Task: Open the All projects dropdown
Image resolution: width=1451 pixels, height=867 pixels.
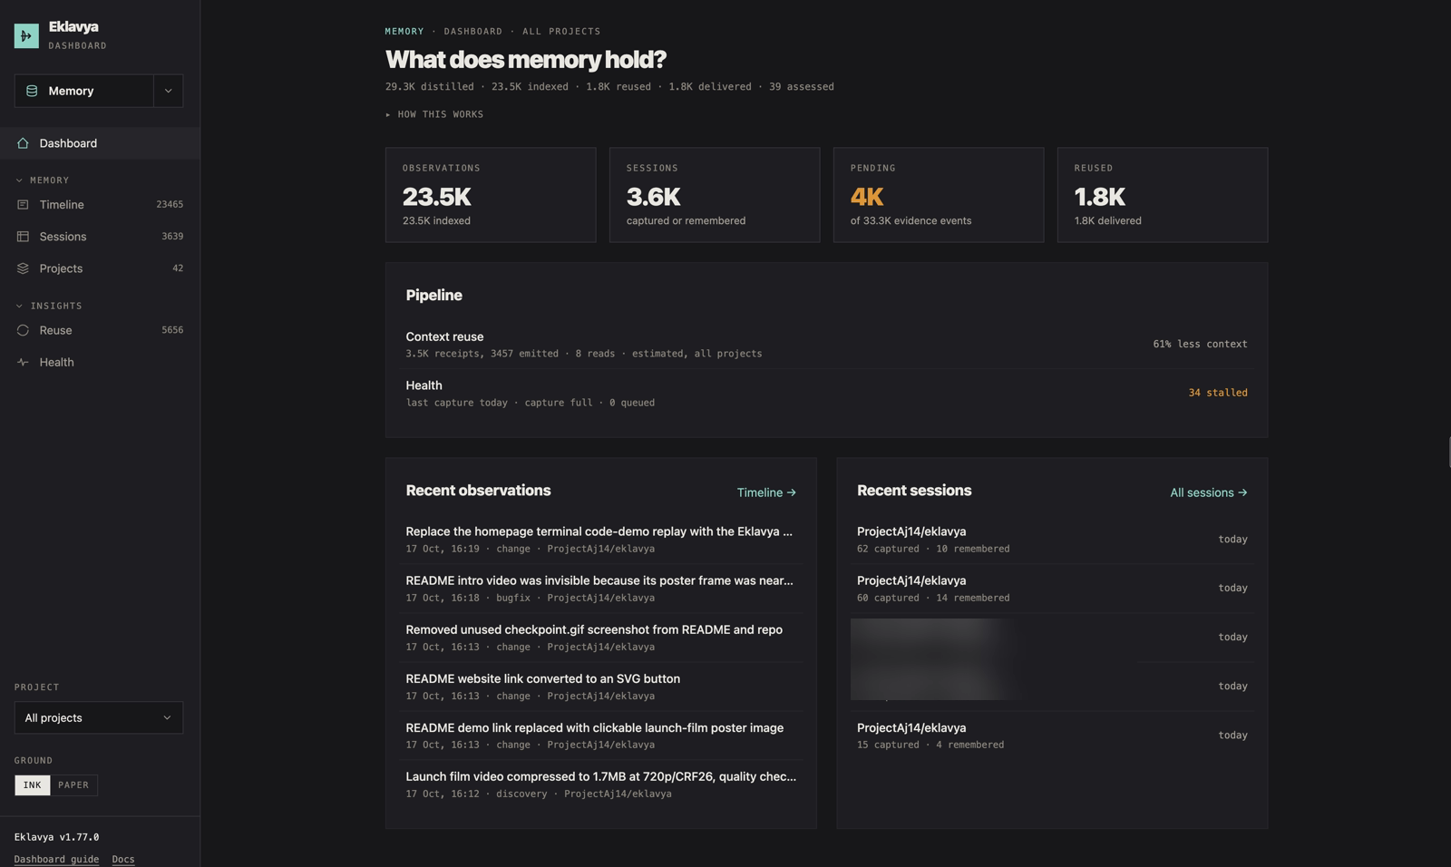Action: pyautogui.click(x=99, y=717)
